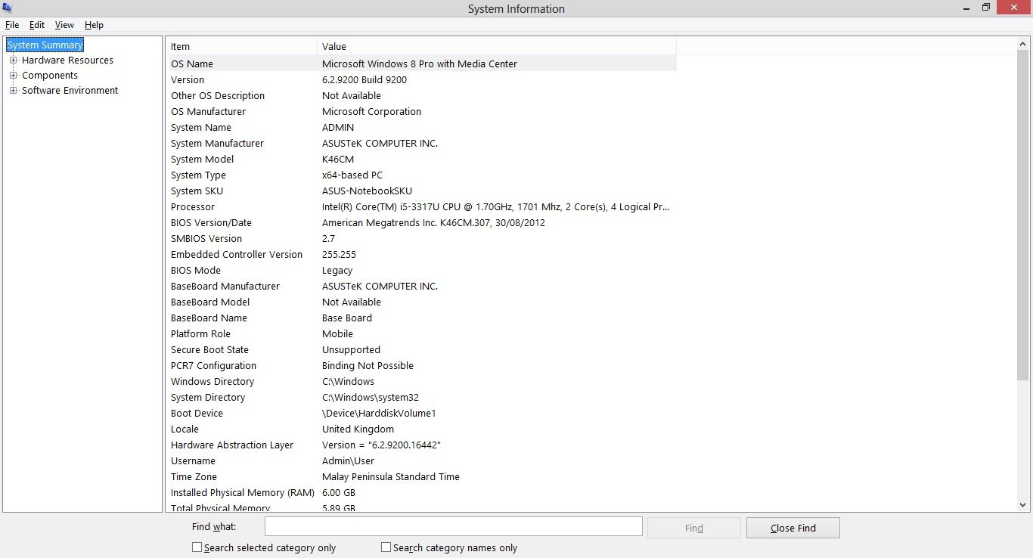Image resolution: width=1033 pixels, height=558 pixels.
Task: Select the BIOS Version/Date row
Action: pyautogui.click(x=421, y=223)
